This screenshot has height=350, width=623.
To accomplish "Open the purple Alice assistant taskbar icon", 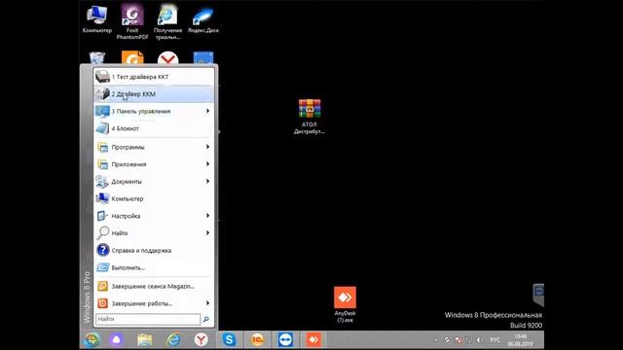I will (117, 340).
